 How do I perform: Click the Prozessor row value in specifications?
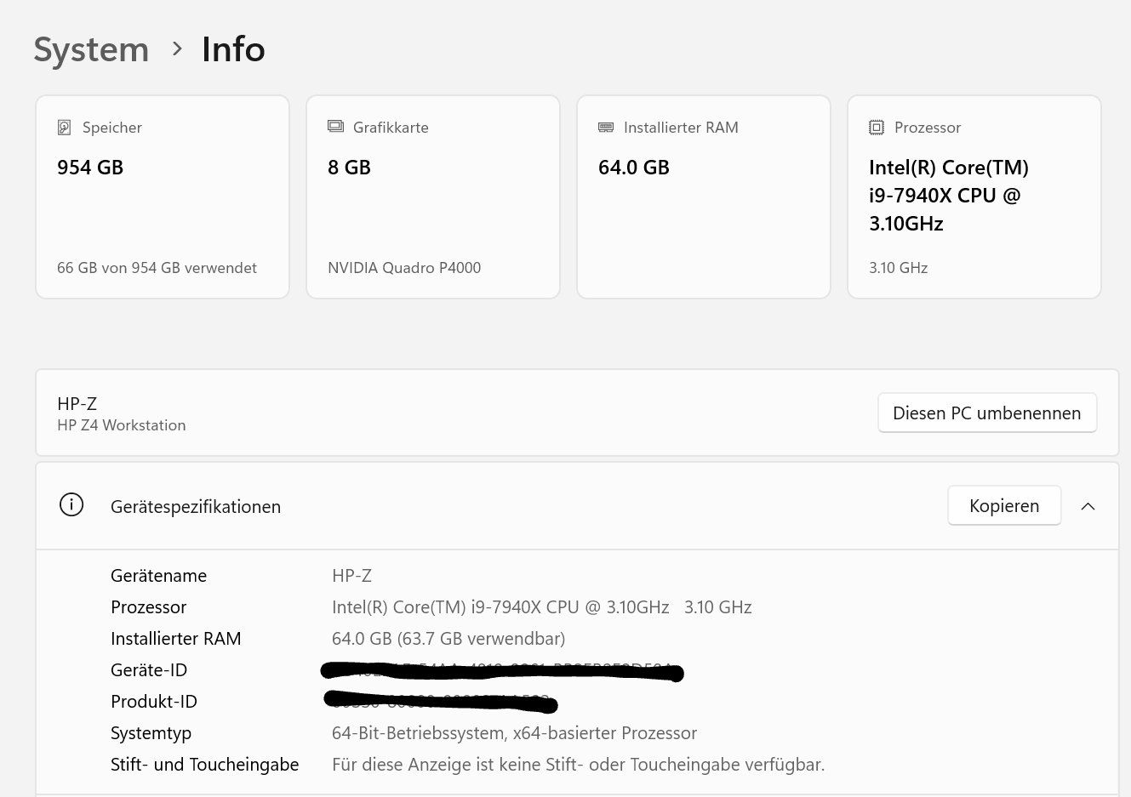[542, 607]
